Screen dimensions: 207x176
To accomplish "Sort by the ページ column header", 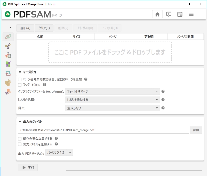I will [113, 37].
